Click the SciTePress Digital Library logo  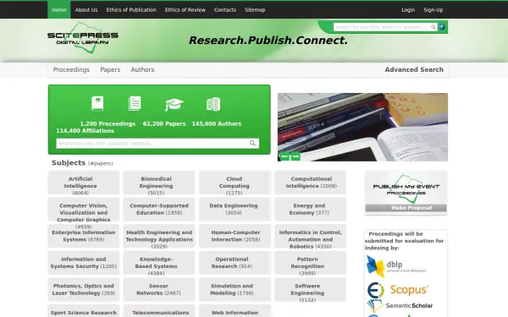(x=83, y=38)
